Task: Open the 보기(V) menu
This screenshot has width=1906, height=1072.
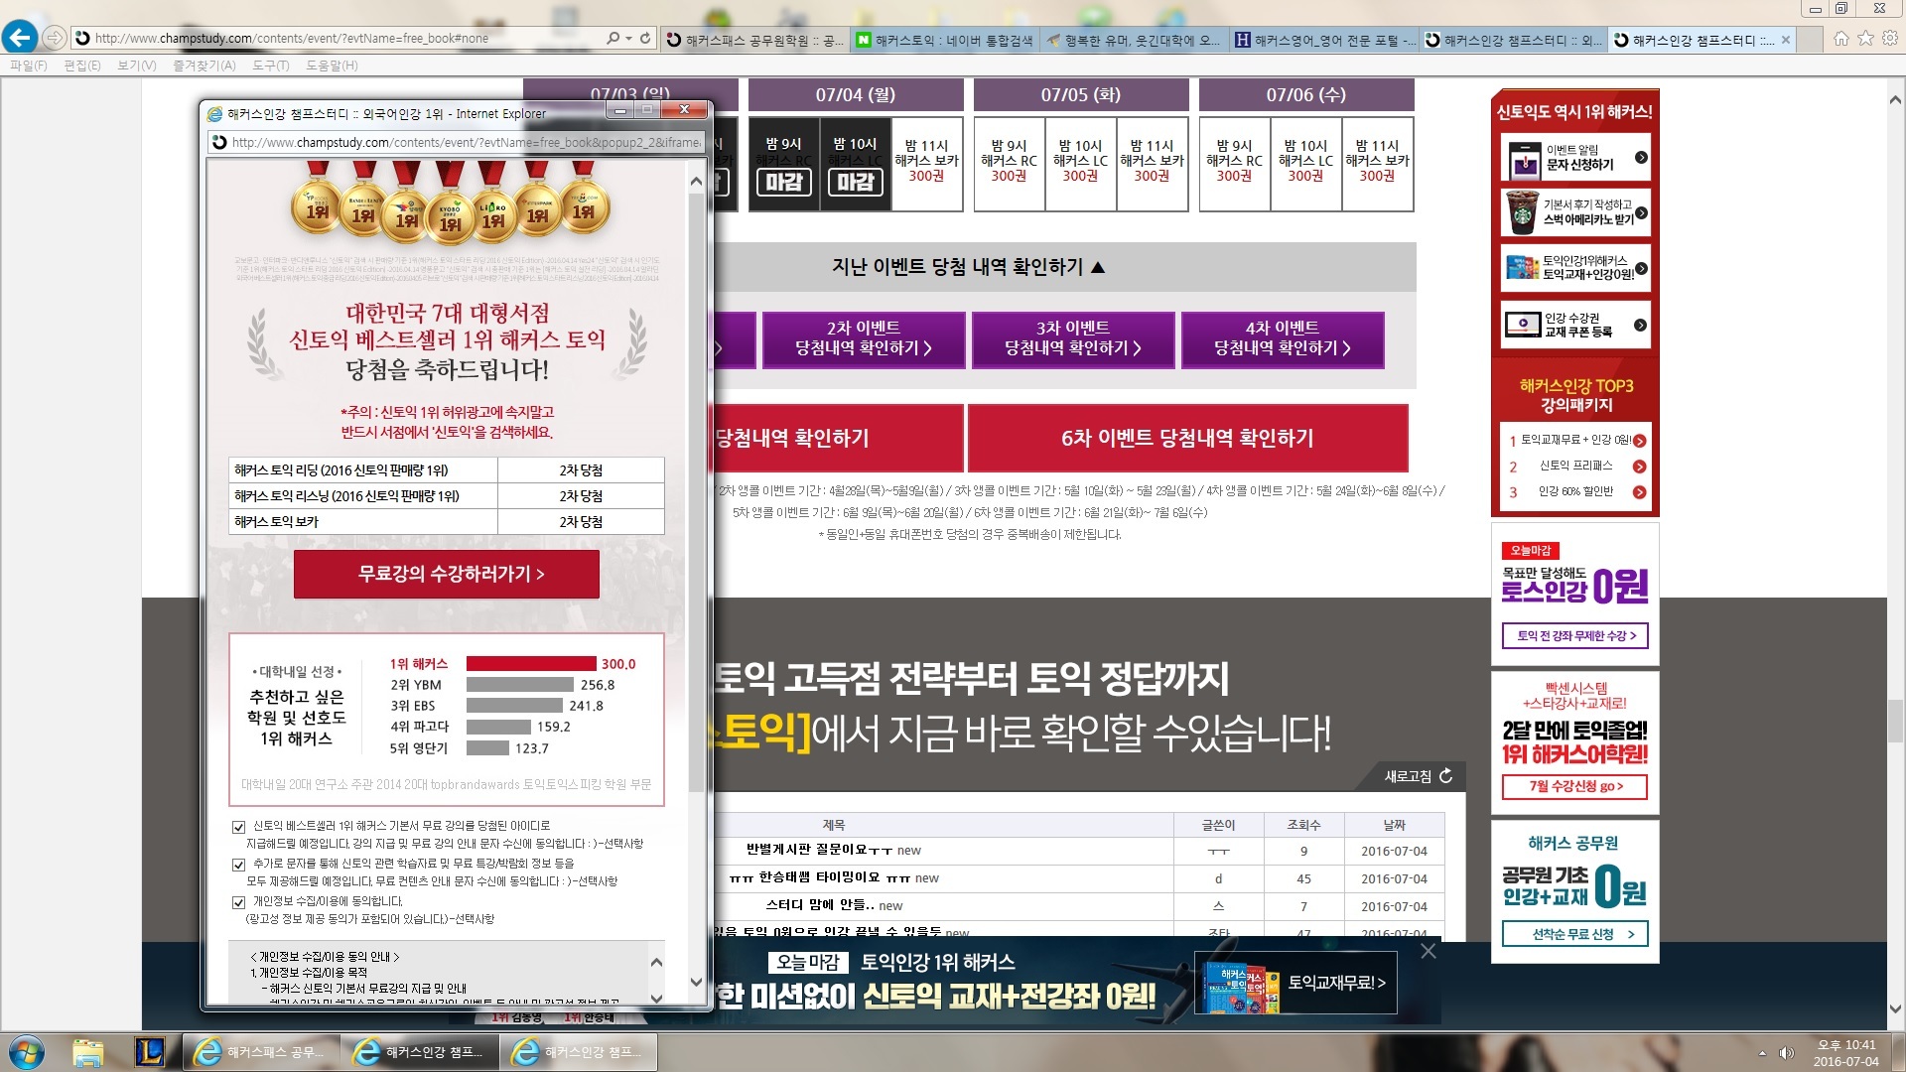Action: [x=137, y=66]
